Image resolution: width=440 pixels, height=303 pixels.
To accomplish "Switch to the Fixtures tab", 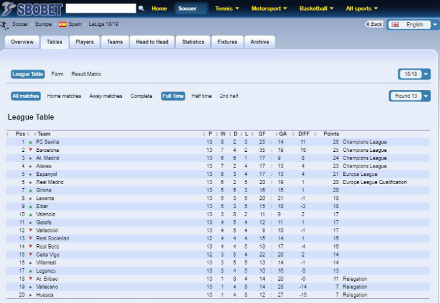I will click(227, 42).
